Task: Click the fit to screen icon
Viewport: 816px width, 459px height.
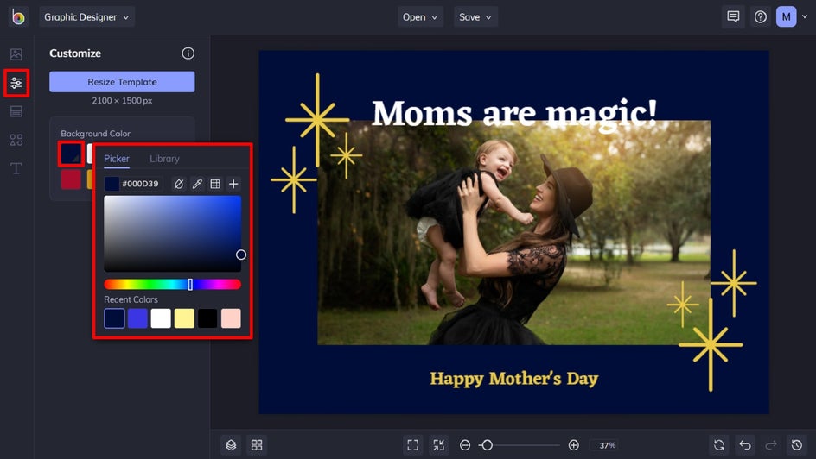Action: click(x=412, y=445)
